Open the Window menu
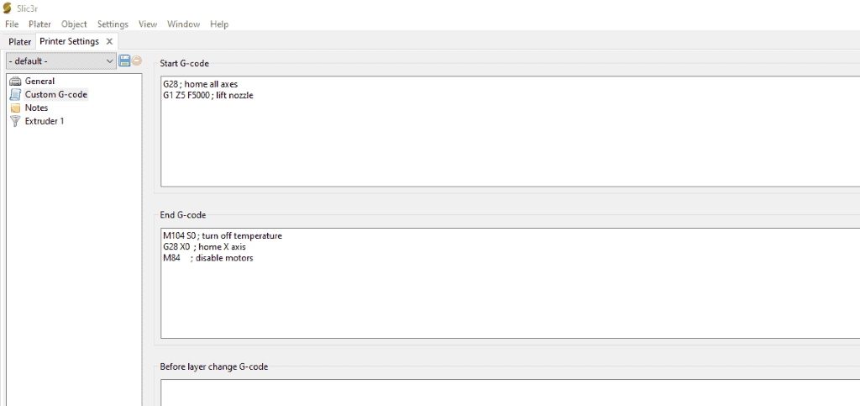Image resolution: width=860 pixels, height=406 pixels. pyautogui.click(x=183, y=24)
